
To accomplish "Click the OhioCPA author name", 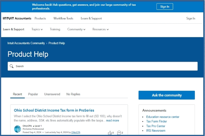I will pos(27,126).
